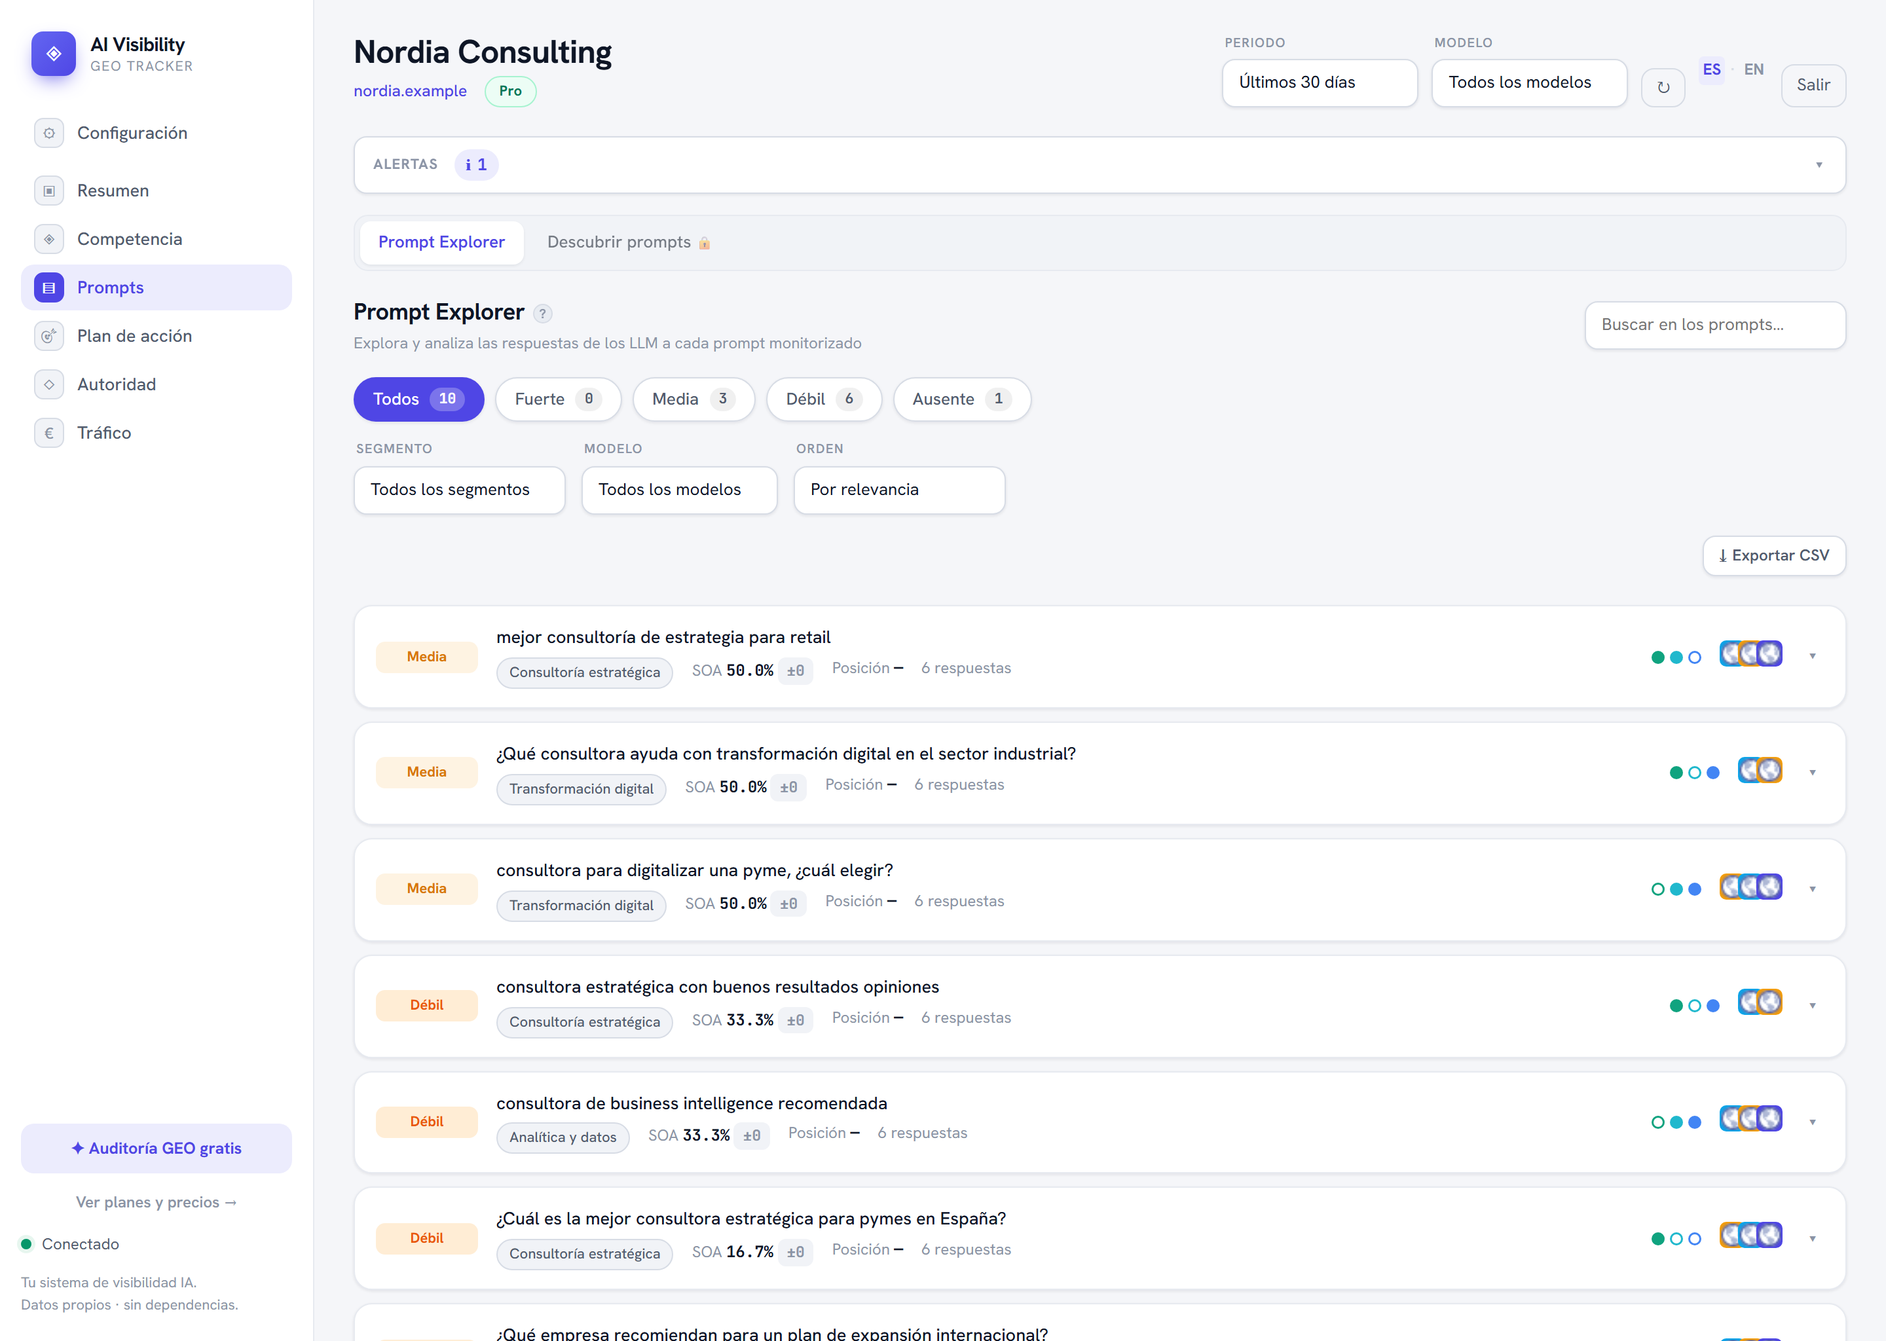Open Tráfico in sidebar

[156, 433]
